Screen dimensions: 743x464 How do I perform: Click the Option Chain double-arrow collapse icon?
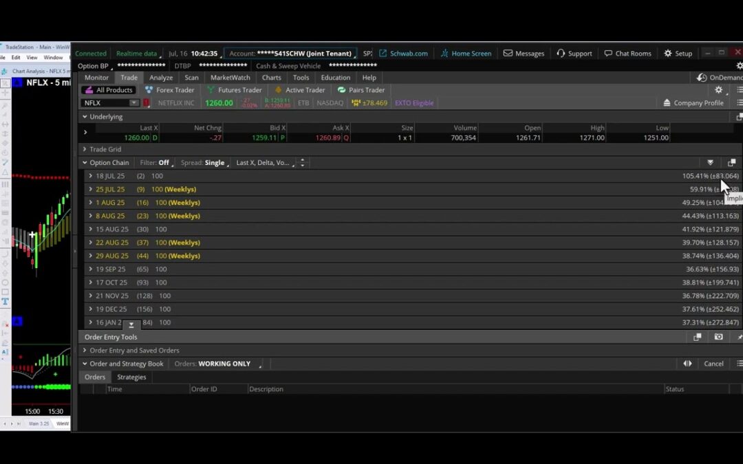(710, 162)
